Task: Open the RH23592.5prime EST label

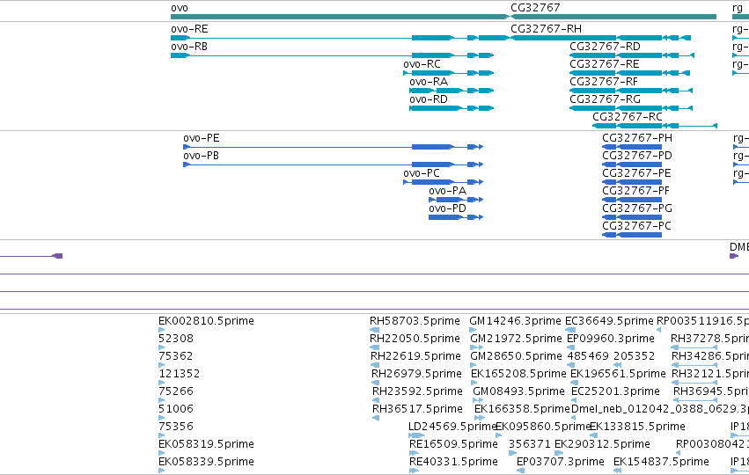Action: (417, 392)
